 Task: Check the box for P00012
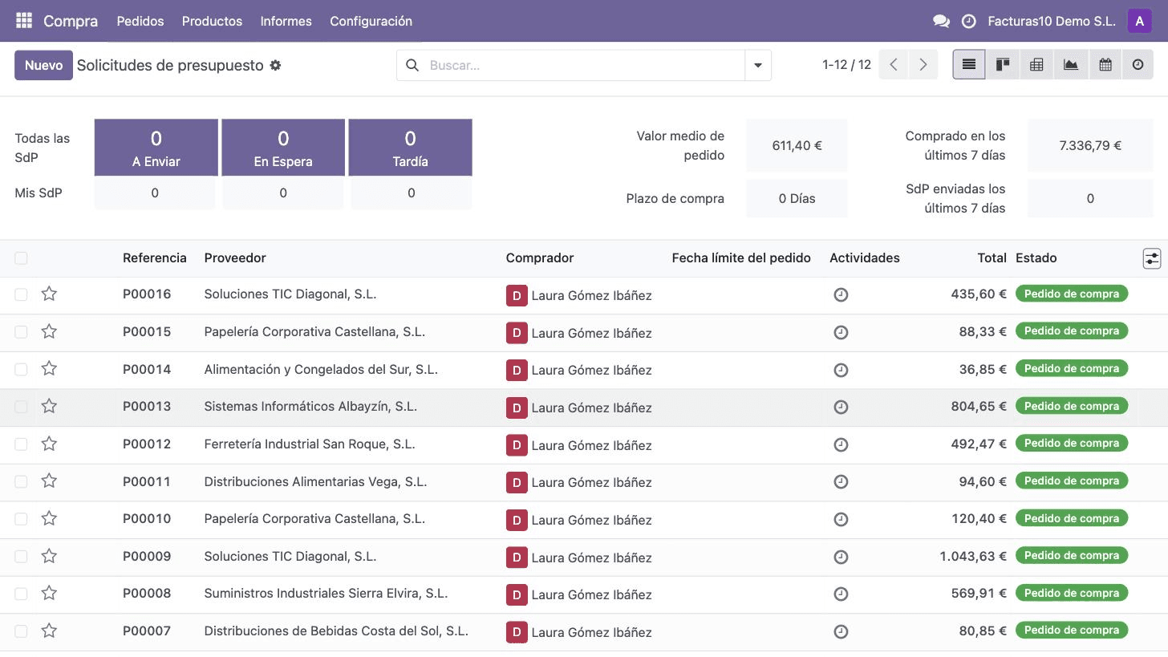tap(21, 444)
